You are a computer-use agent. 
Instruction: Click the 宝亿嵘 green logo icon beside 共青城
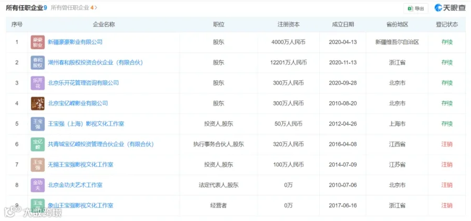pyautogui.click(x=38, y=144)
